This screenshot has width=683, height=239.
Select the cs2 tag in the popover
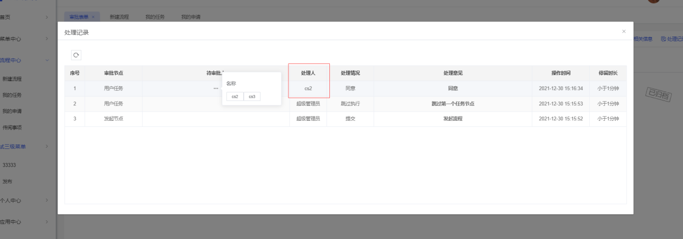235,97
